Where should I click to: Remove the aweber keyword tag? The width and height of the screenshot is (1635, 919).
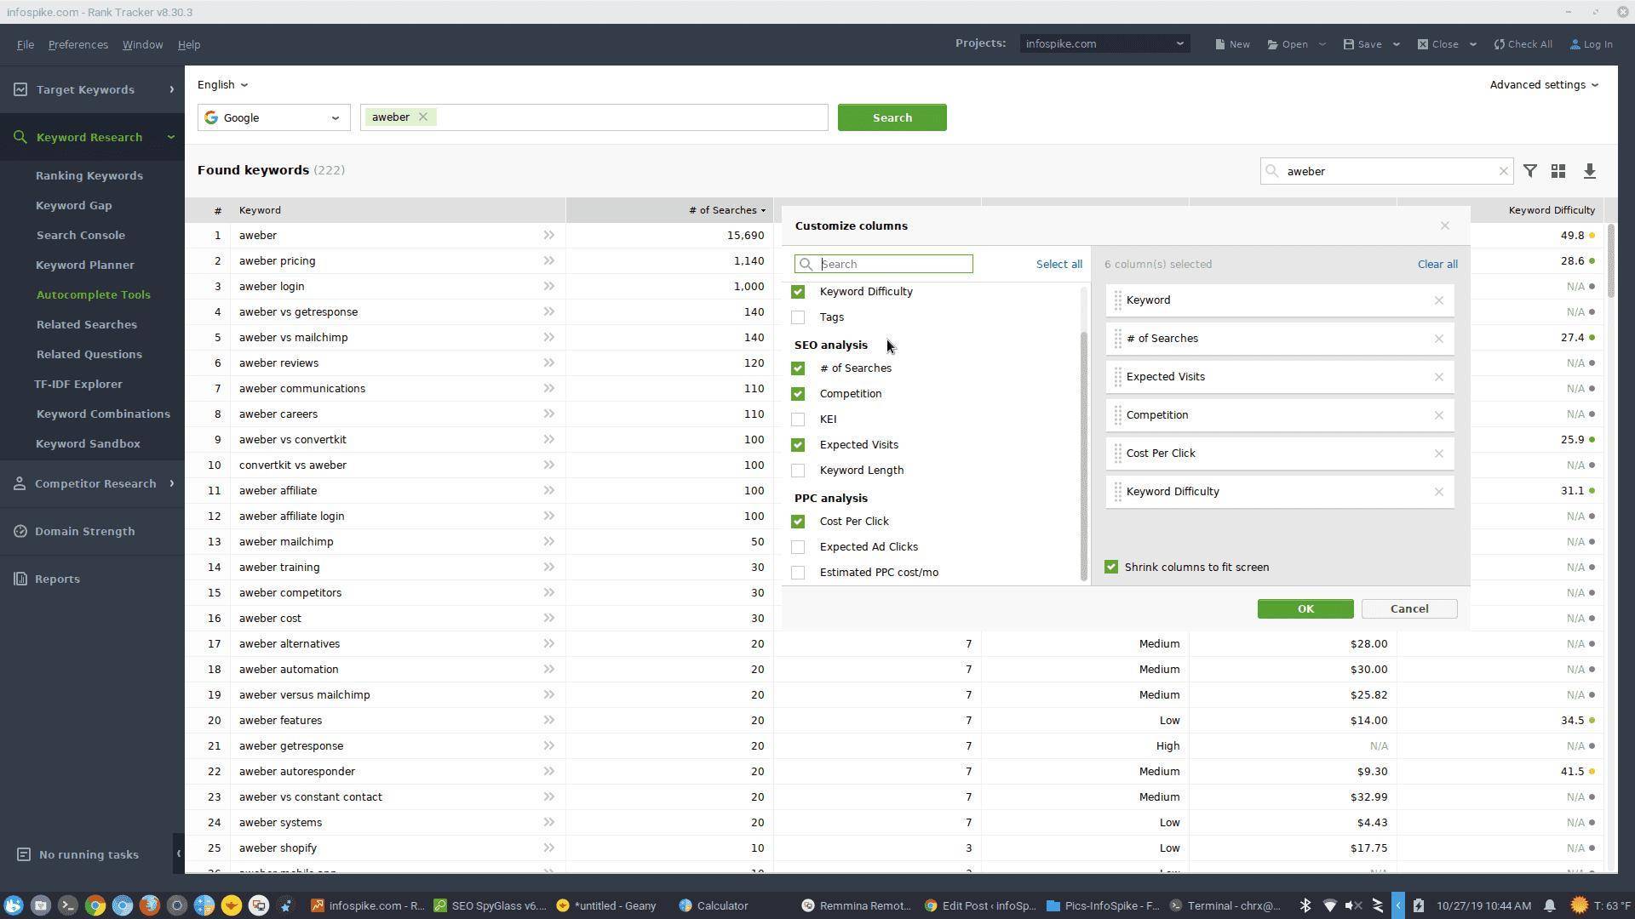[422, 117]
